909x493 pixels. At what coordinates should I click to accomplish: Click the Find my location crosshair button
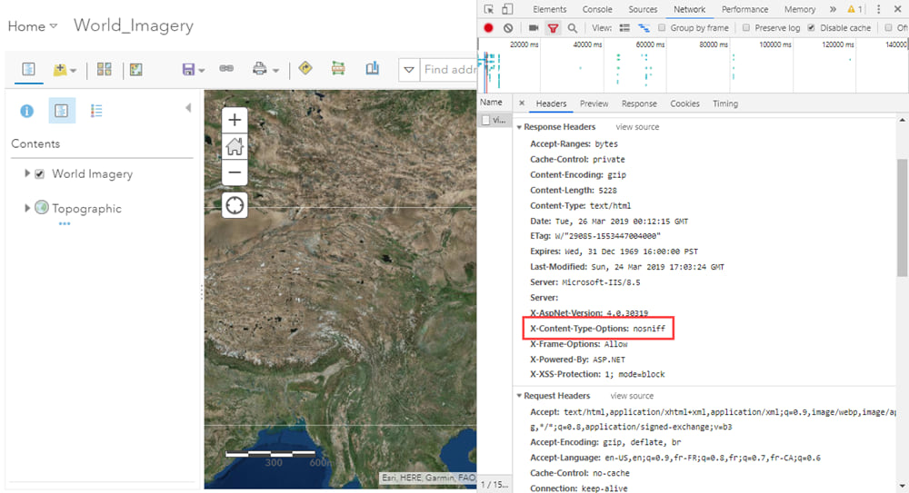[x=235, y=205]
